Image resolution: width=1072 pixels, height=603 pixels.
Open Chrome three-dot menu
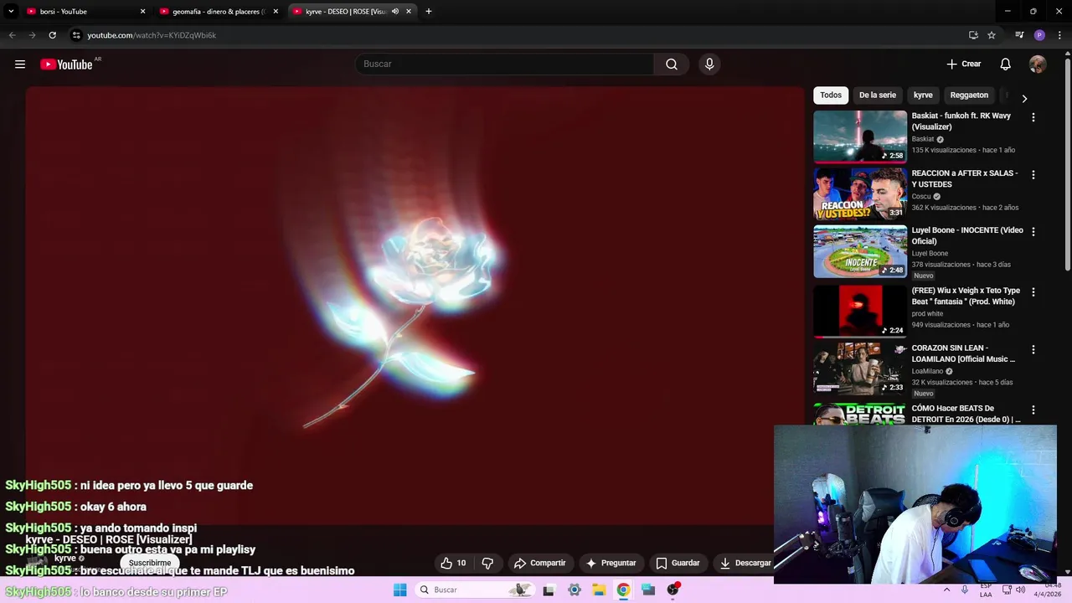pyautogui.click(x=1059, y=35)
